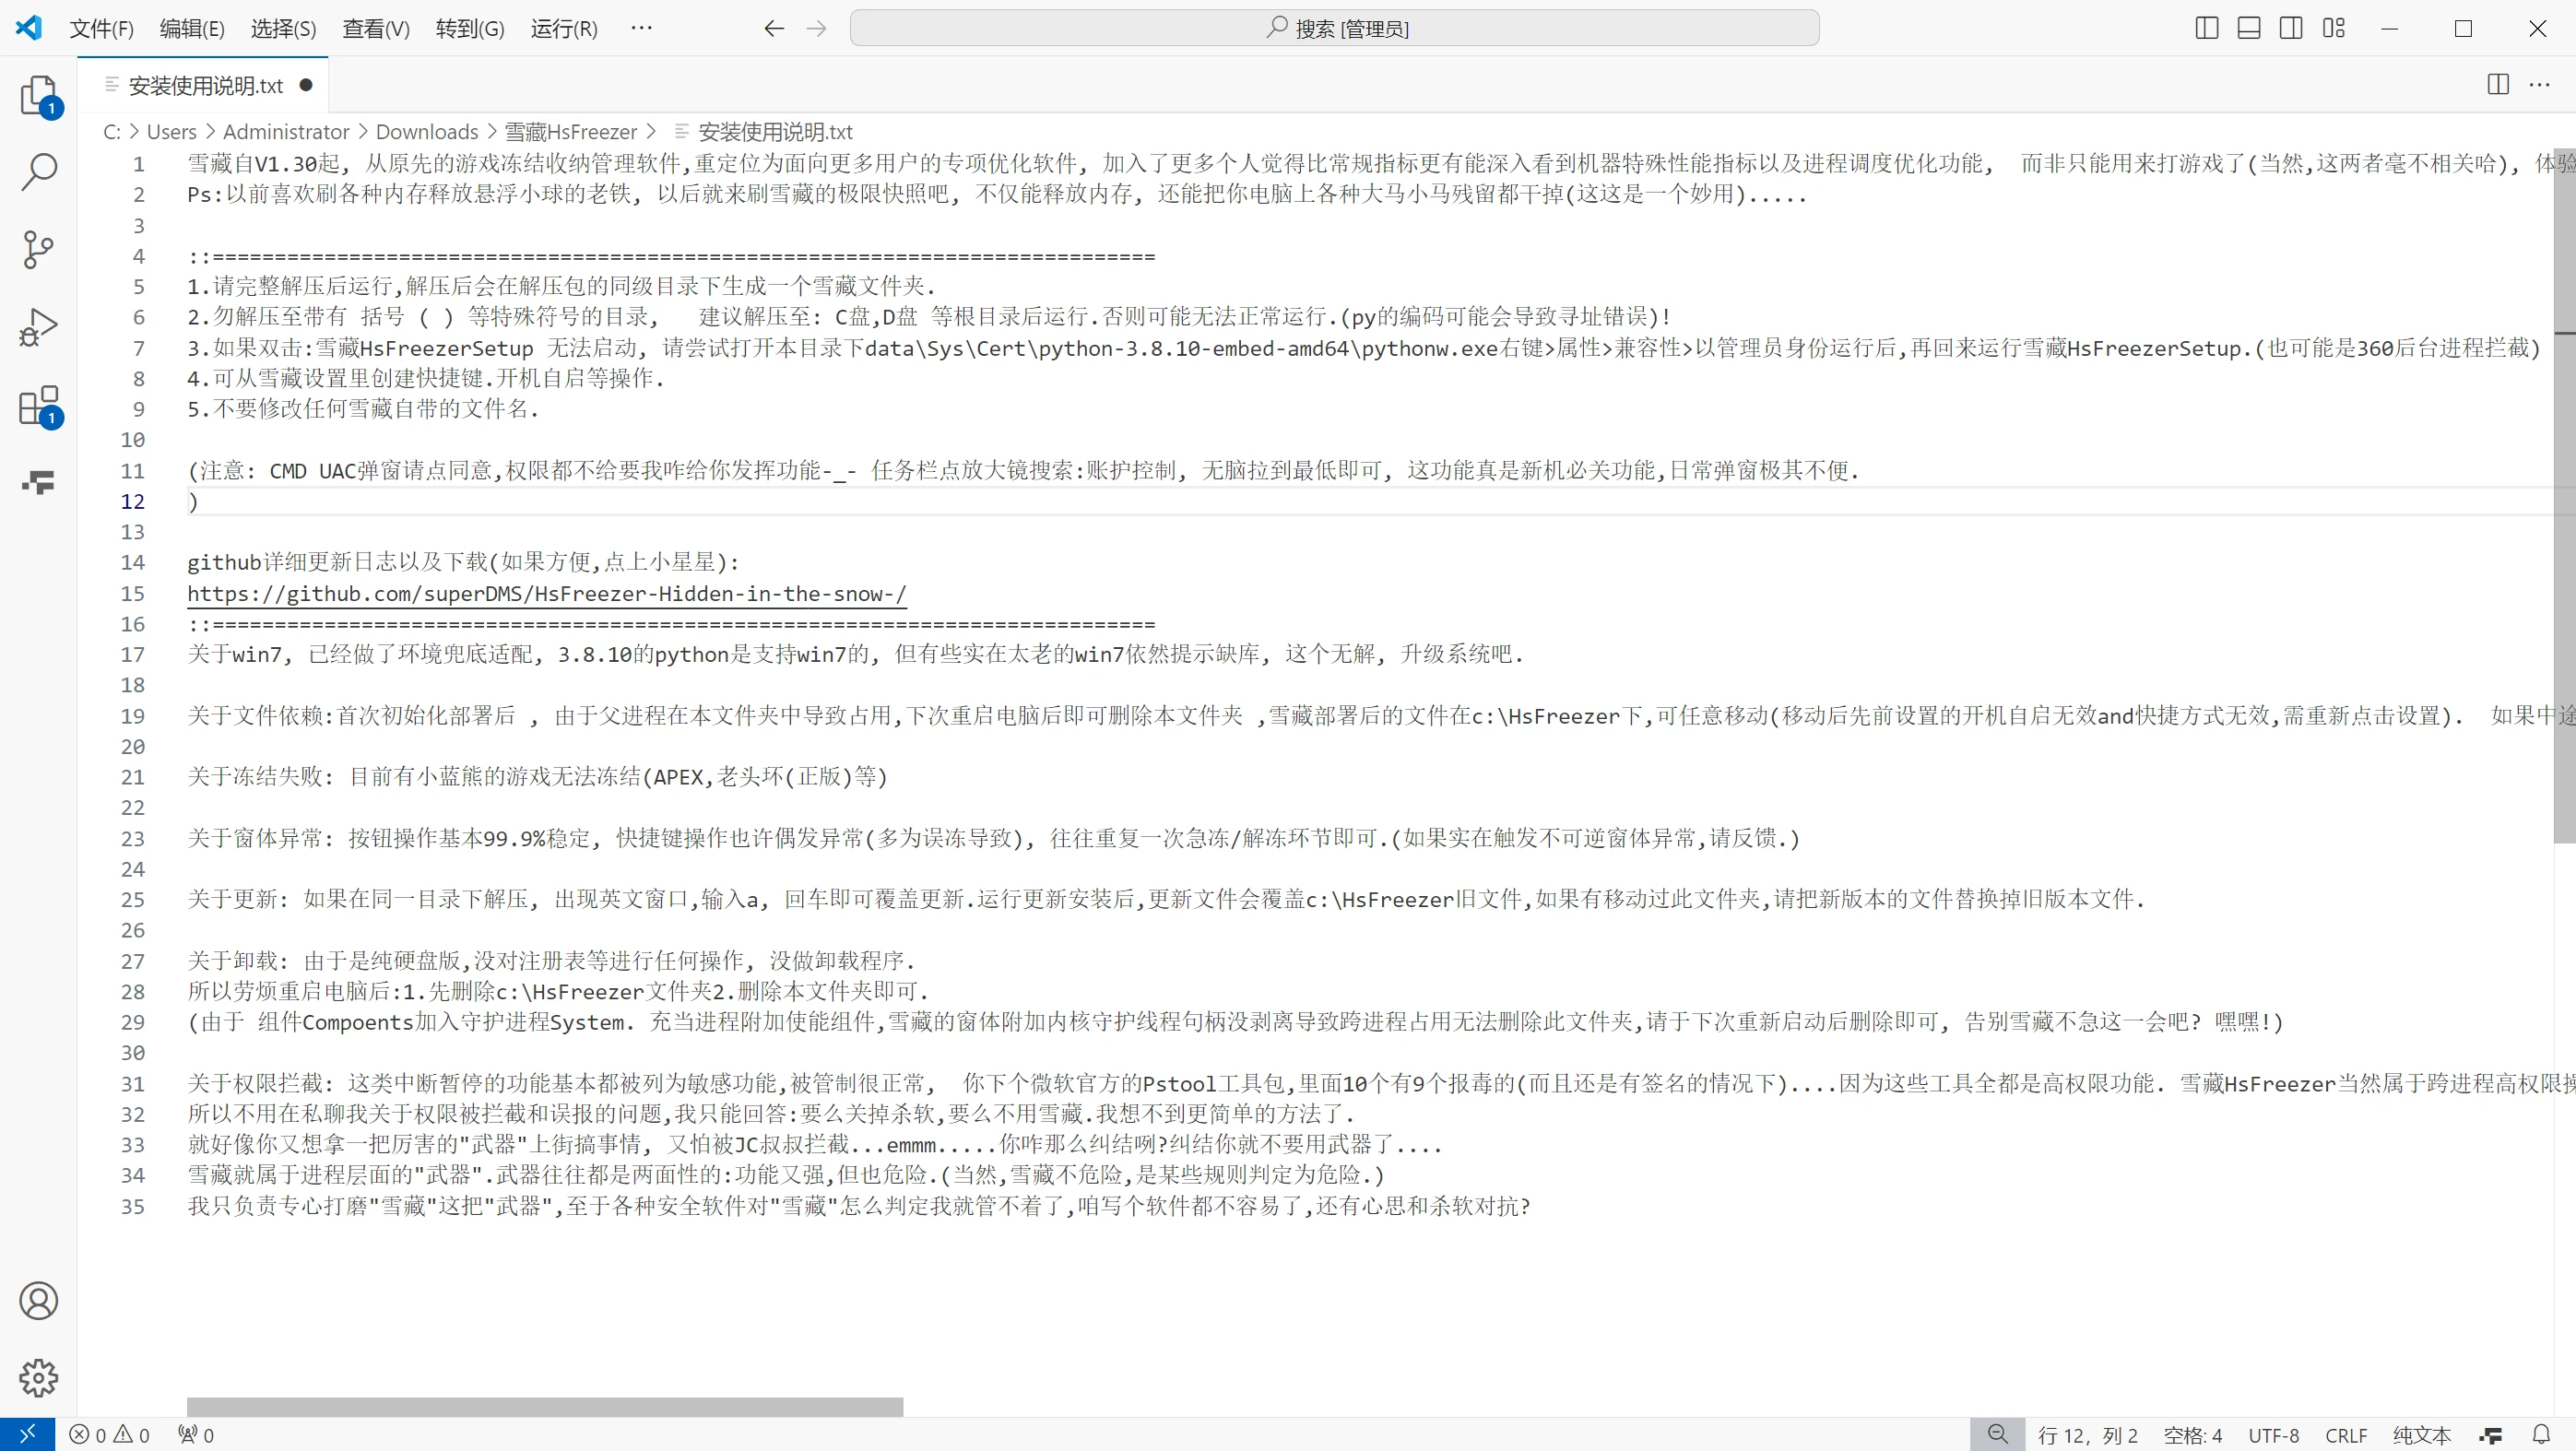Open the Explorer view in activity bar
Image resolution: width=2576 pixels, height=1451 pixels.
[x=39, y=96]
